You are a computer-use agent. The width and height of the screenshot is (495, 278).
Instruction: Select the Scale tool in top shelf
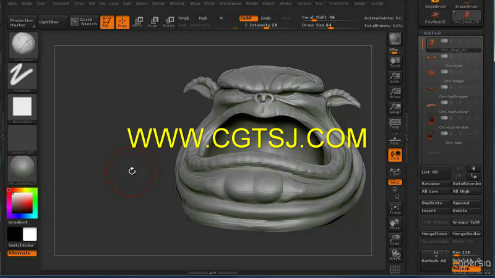click(x=153, y=22)
